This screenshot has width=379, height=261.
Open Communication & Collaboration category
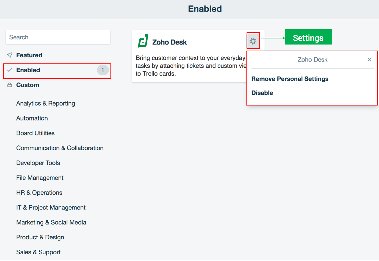pos(60,148)
